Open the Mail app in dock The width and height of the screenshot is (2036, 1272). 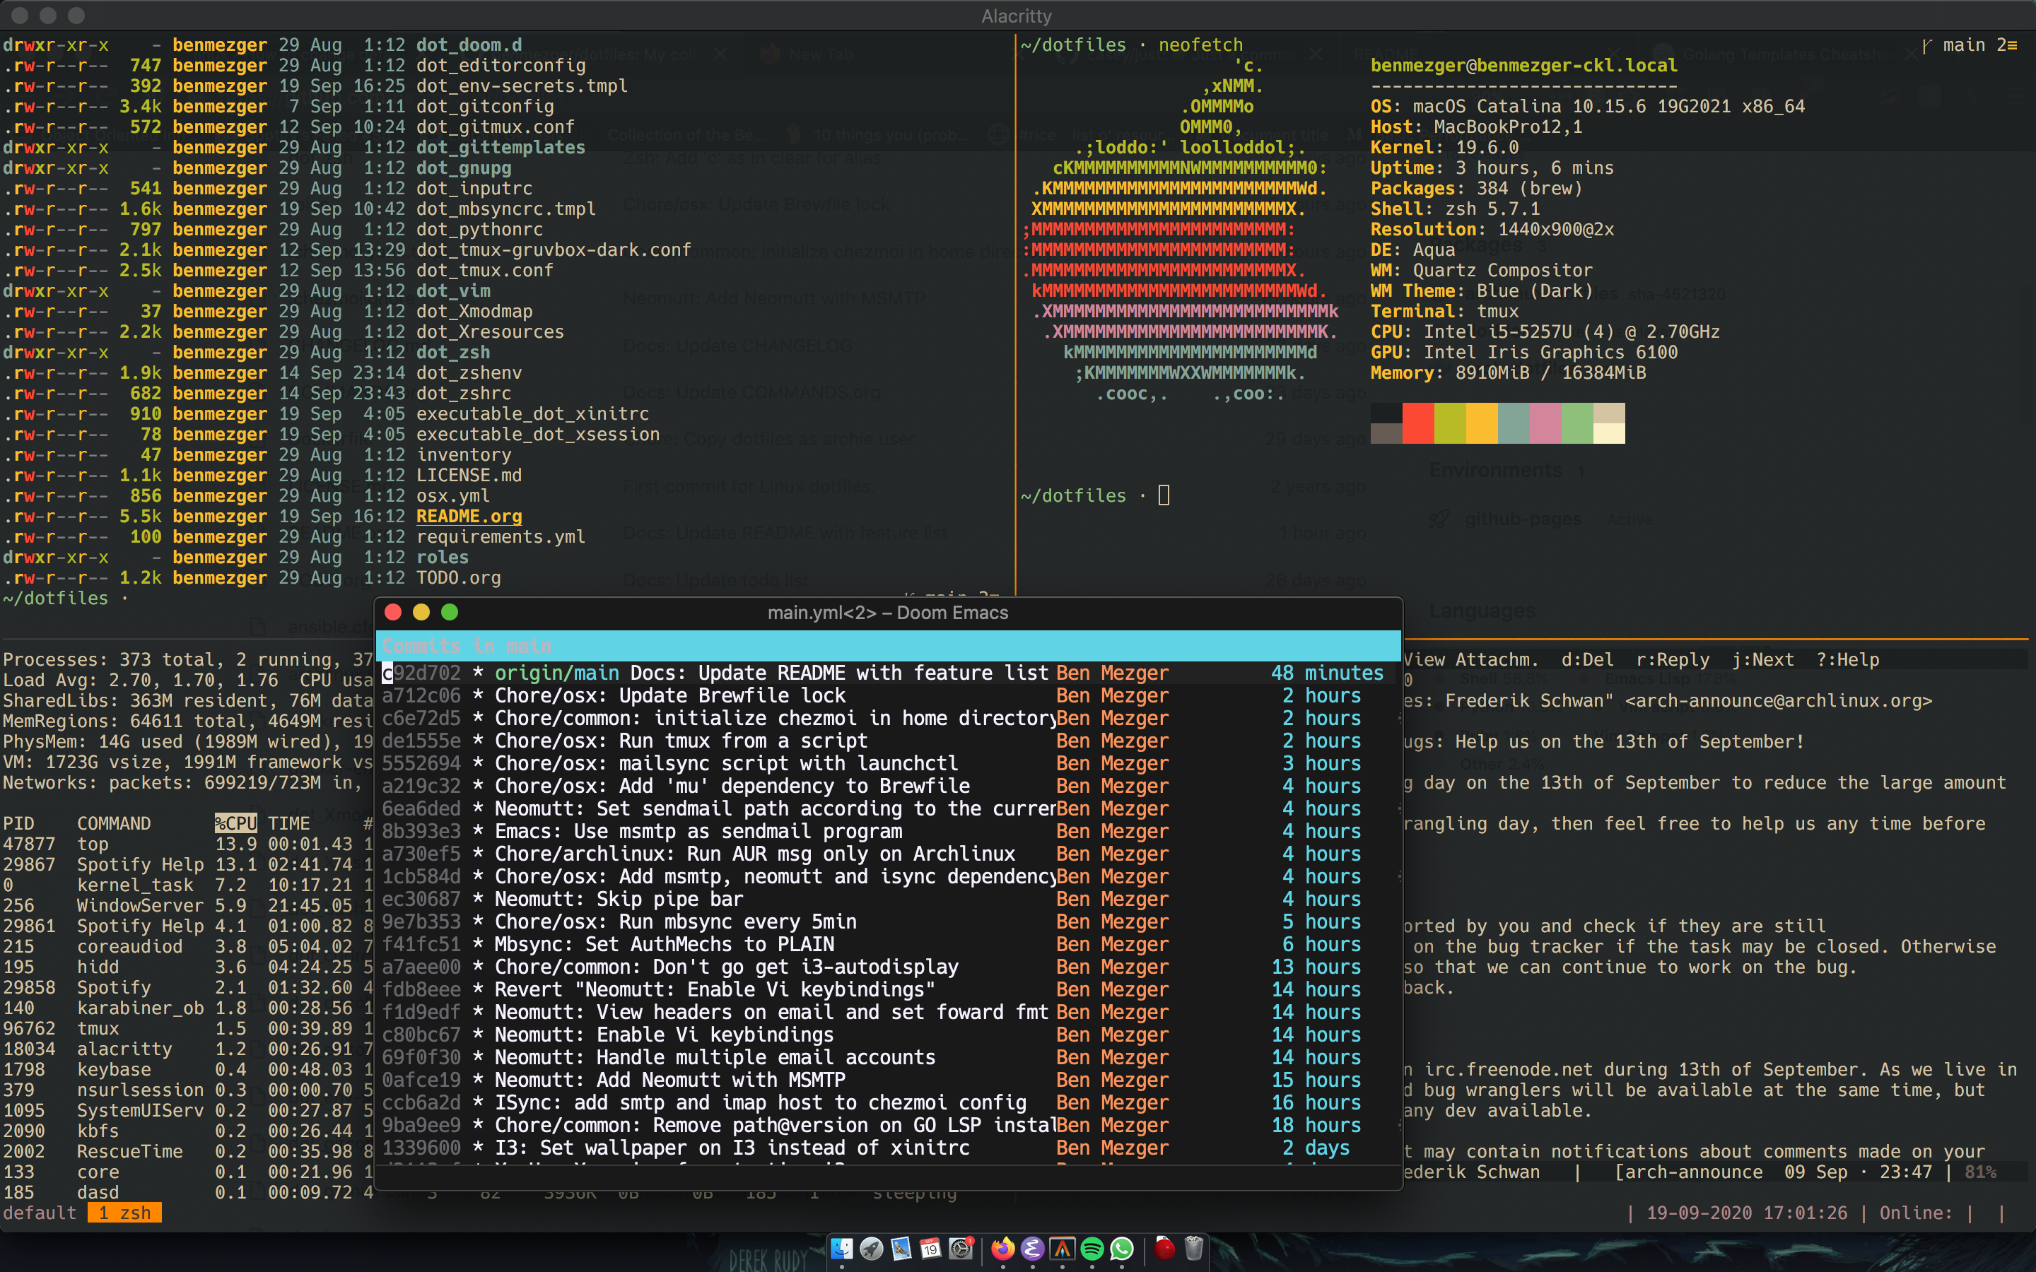point(901,1249)
